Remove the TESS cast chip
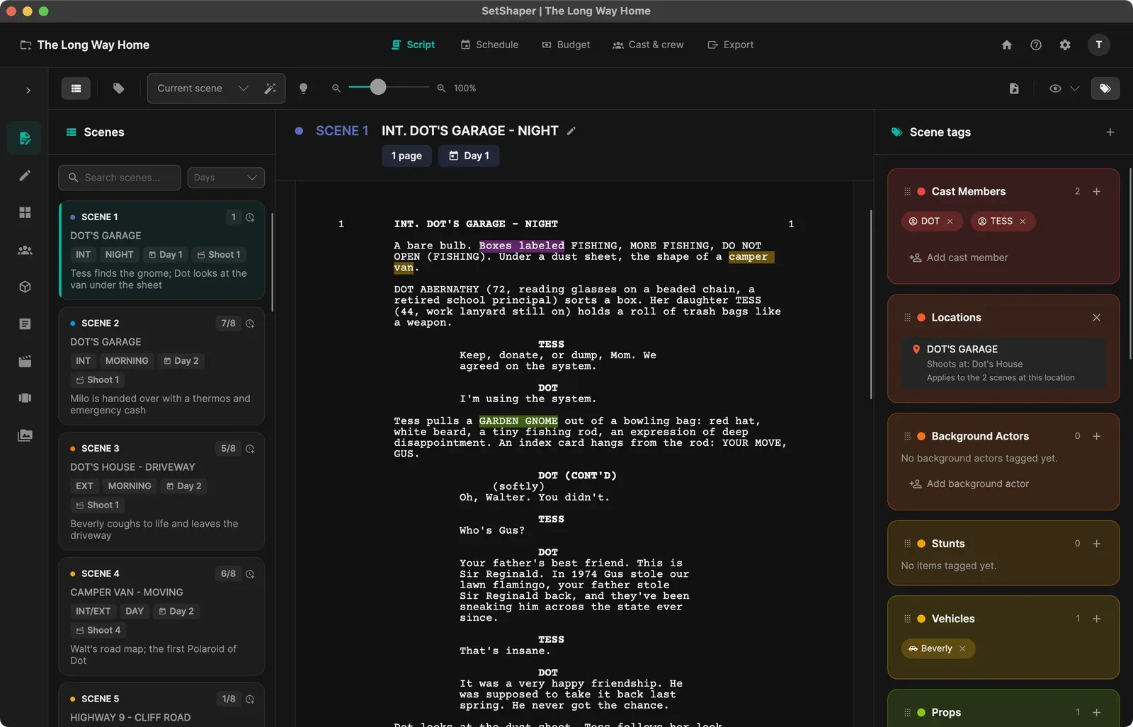The height and width of the screenshot is (727, 1133). point(1023,222)
